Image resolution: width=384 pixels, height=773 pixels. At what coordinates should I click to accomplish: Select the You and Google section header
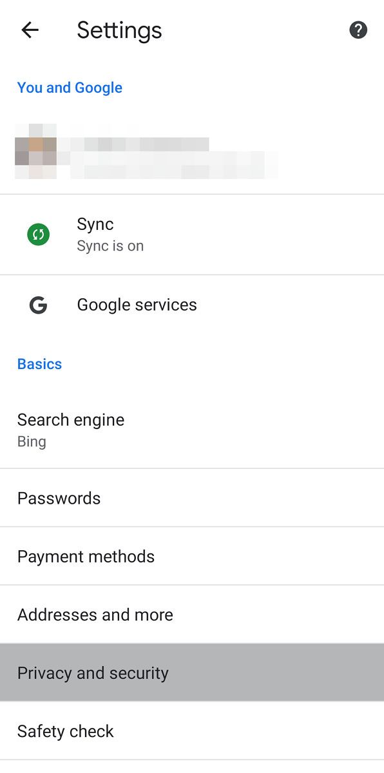[70, 88]
